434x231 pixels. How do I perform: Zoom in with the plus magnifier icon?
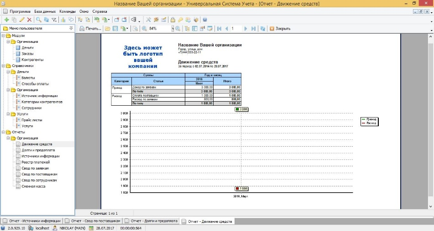[145, 28]
